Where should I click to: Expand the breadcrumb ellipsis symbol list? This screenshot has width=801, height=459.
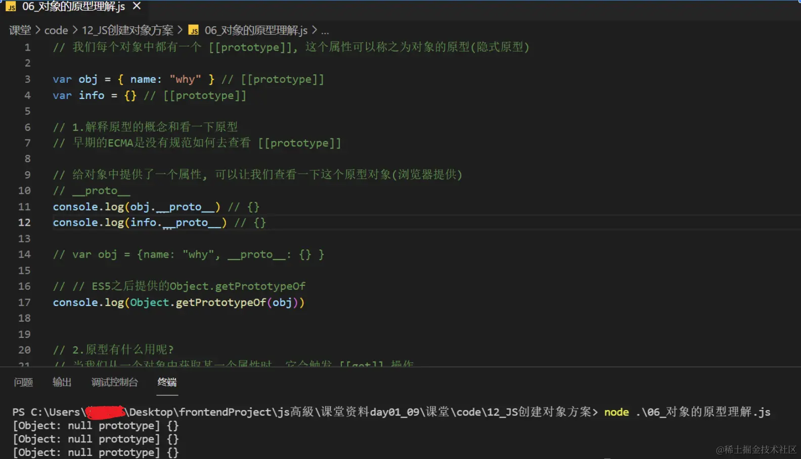point(325,31)
